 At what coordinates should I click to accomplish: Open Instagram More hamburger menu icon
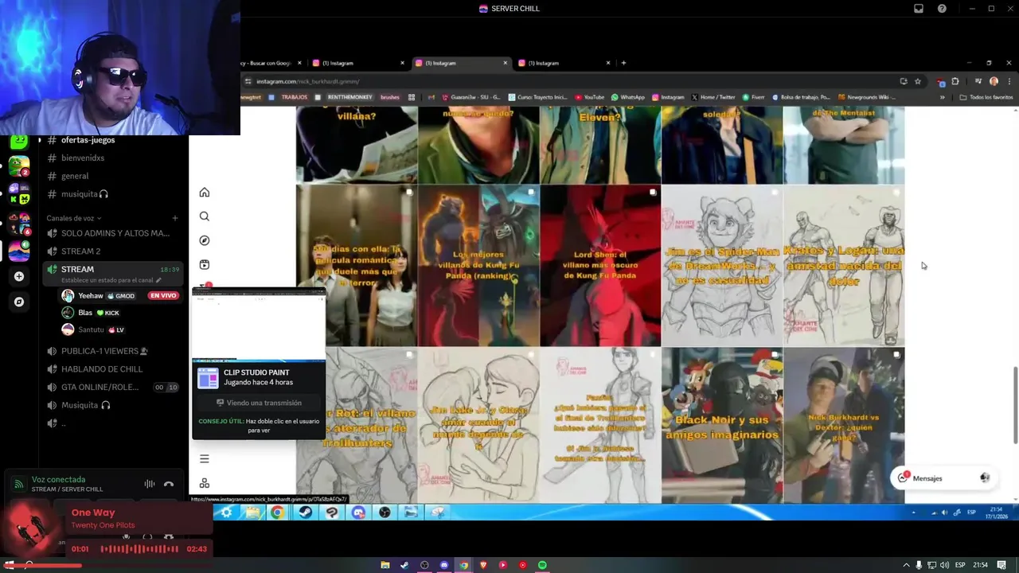click(205, 458)
